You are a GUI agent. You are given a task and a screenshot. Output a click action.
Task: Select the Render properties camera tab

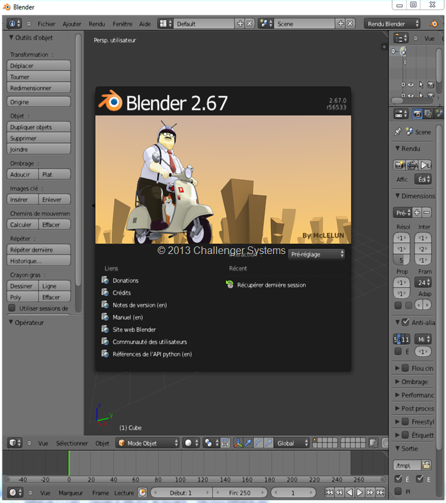pos(417,114)
